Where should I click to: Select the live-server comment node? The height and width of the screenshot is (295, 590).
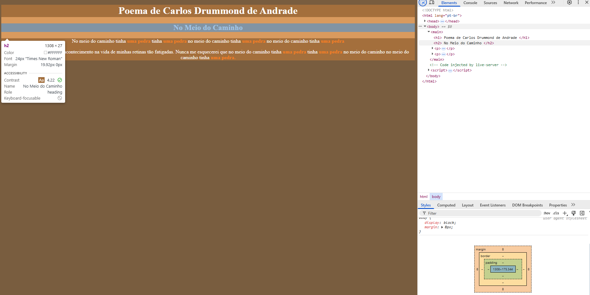tap(468, 65)
